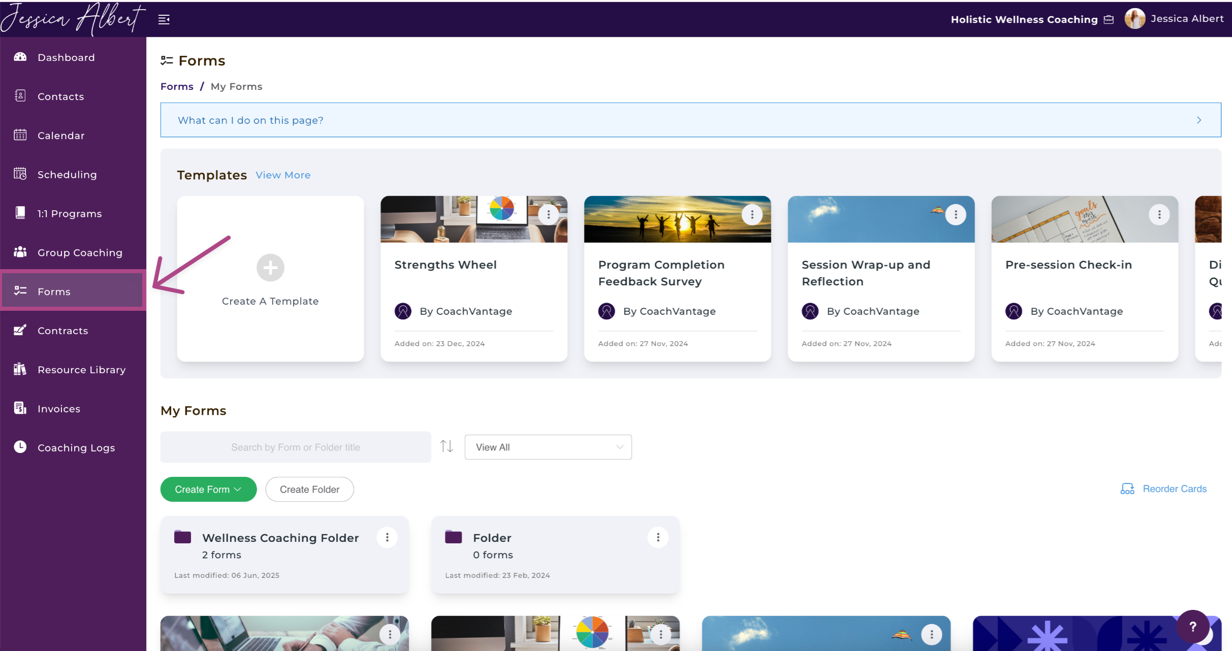The image size is (1232, 651).
Task: Open the Create Form dropdown button
Action: [208, 490]
